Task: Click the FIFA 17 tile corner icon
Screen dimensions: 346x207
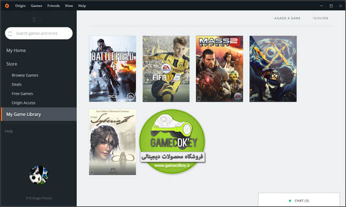Action: coord(146,99)
